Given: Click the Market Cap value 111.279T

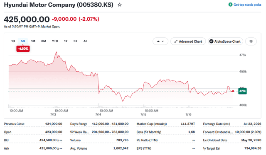Looking at the screenshot, I should tap(188, 124).
